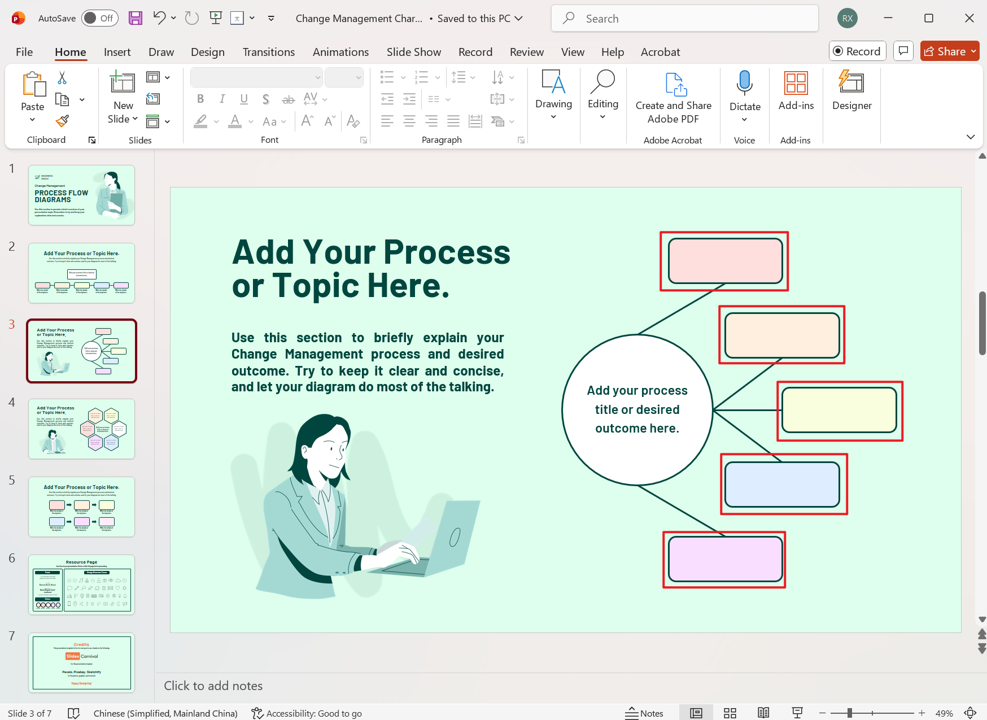Apply italic formatting
Screen dimensions: 987x720
222,99
